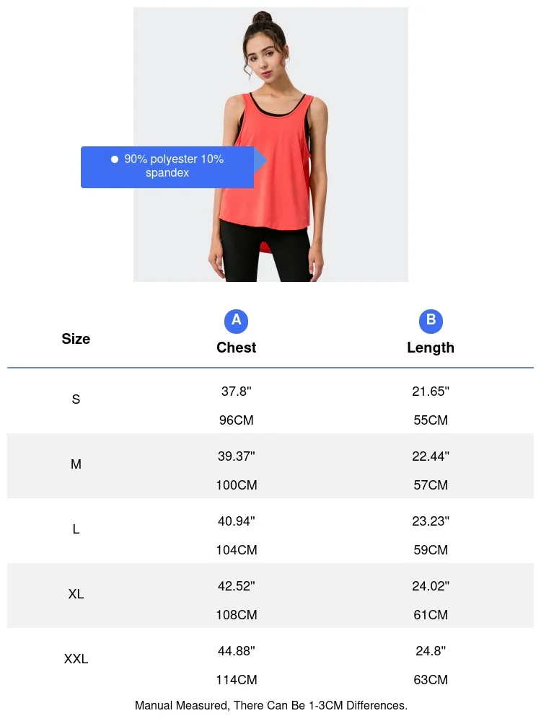The width and height of the screenshot is (541, 721).
Task: Click the 37.8" chest measurement
Action: pos(236,392)
